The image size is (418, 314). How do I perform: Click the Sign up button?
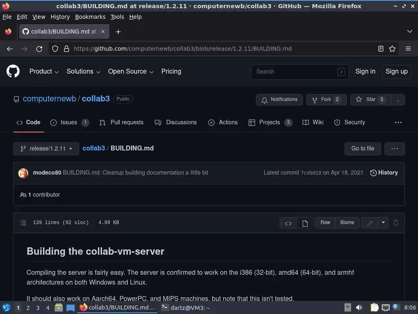click(396, 72)
